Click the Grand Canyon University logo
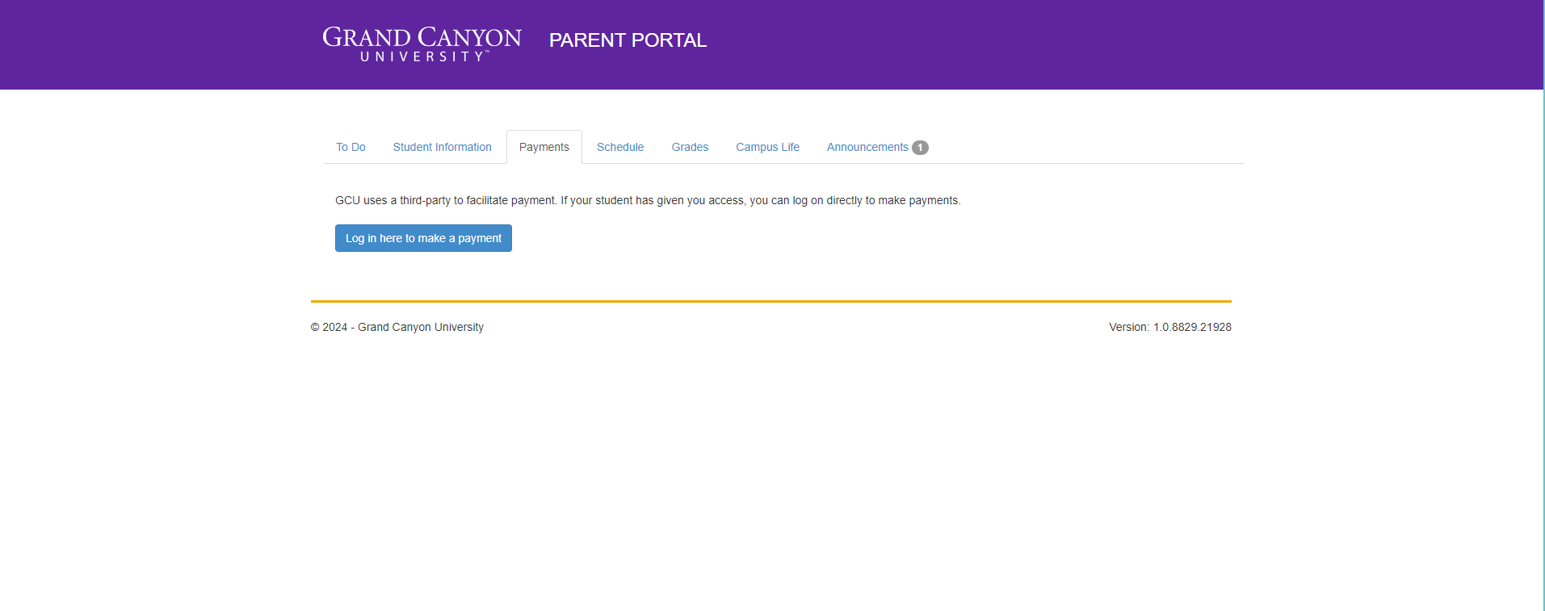Viewport: 1545px width, 611px height. coord(422,44)
